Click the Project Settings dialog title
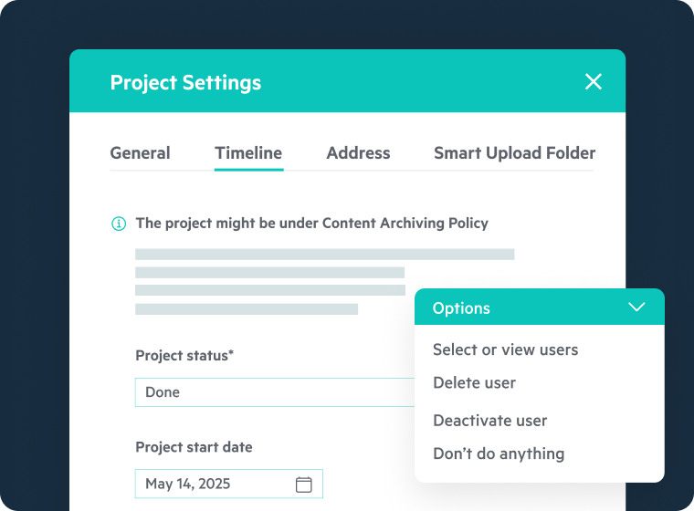Image resolution: width=694 pixels, height=511 pixels. [185, 82]
